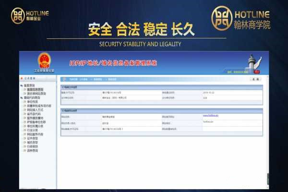288x192 pixels.
Task: Click the 返回 back button
Action: 255,79
